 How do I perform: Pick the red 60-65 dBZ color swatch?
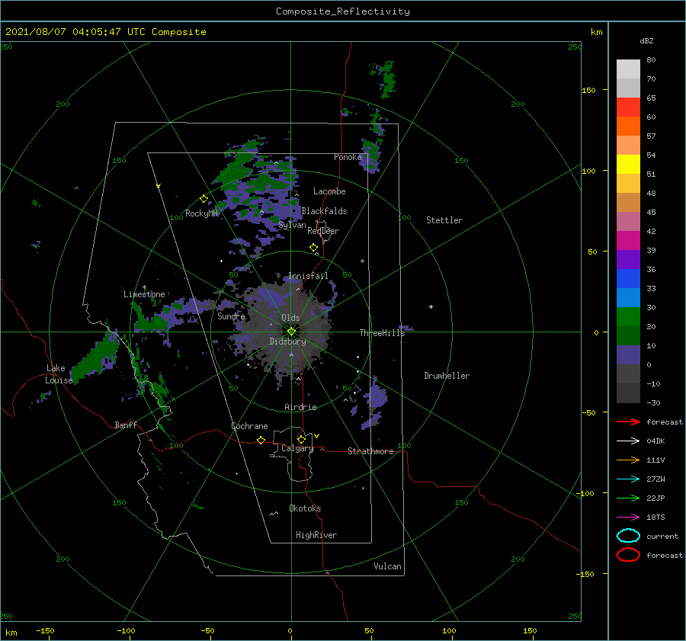(x=628, y=107)
